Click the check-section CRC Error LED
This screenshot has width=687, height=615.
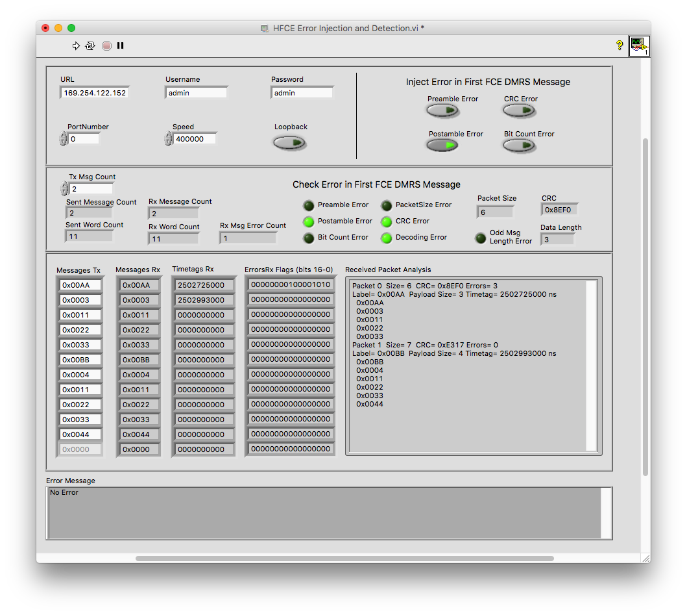click(387, 221)
